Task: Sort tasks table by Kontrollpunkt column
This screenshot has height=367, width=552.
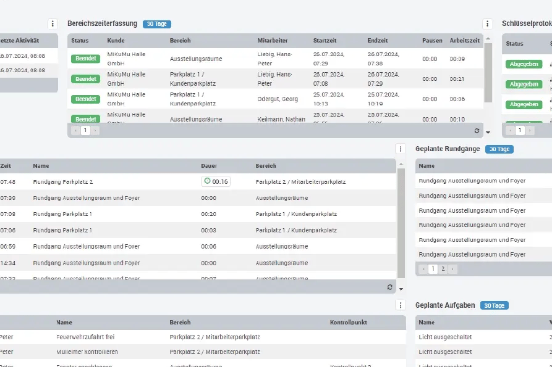Action: 348,323
